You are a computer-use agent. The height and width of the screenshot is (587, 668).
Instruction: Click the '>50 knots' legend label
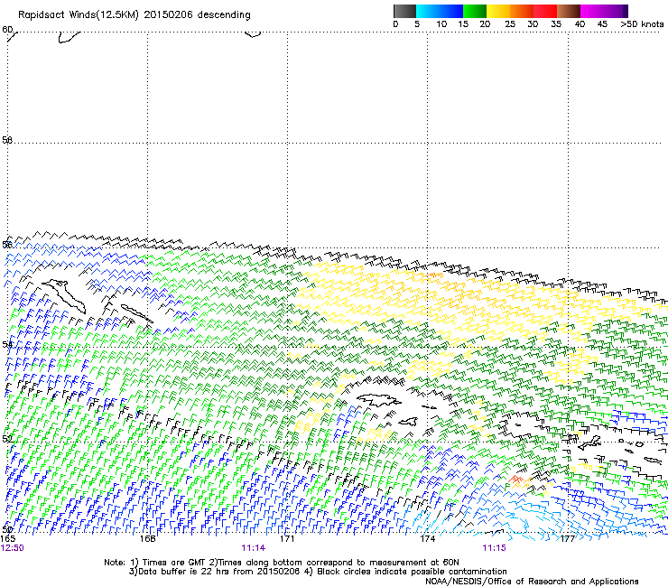(x=642, y=23)
